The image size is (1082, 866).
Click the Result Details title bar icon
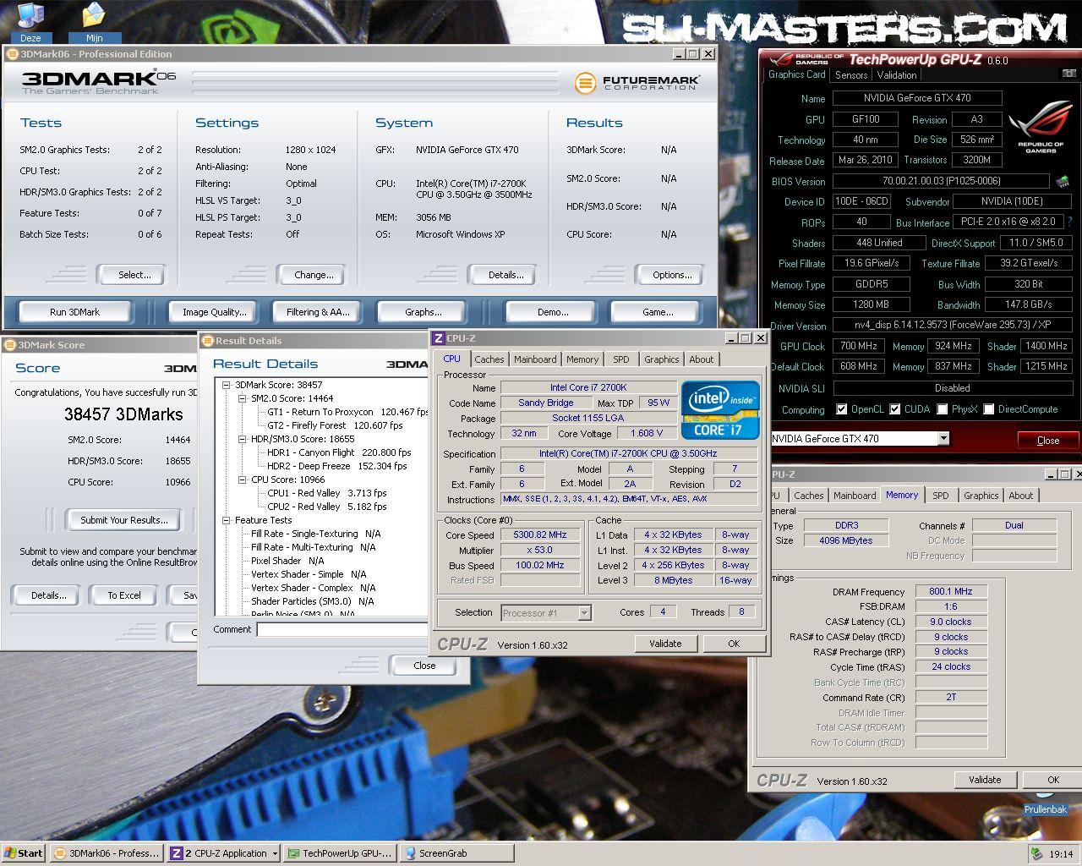[207, 341]
